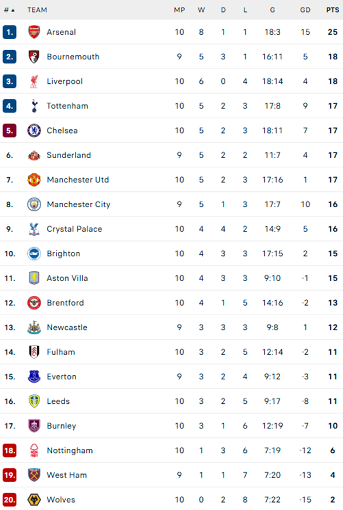Sort standings by the GD column header

[x=305, y=10]
